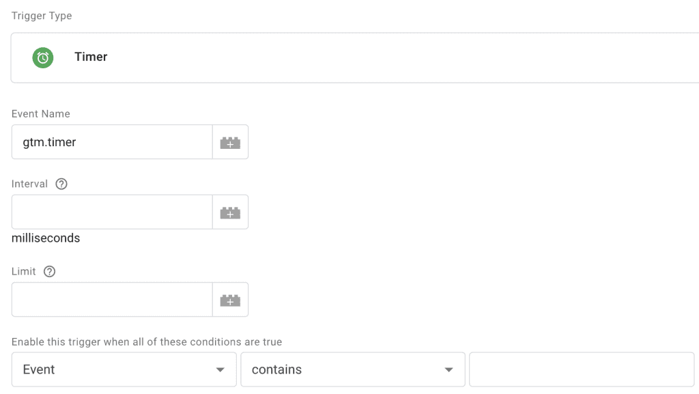This screenshot has height=394, width=699.
Task: Select the Timer trigger type row
Action: [341, 57]
